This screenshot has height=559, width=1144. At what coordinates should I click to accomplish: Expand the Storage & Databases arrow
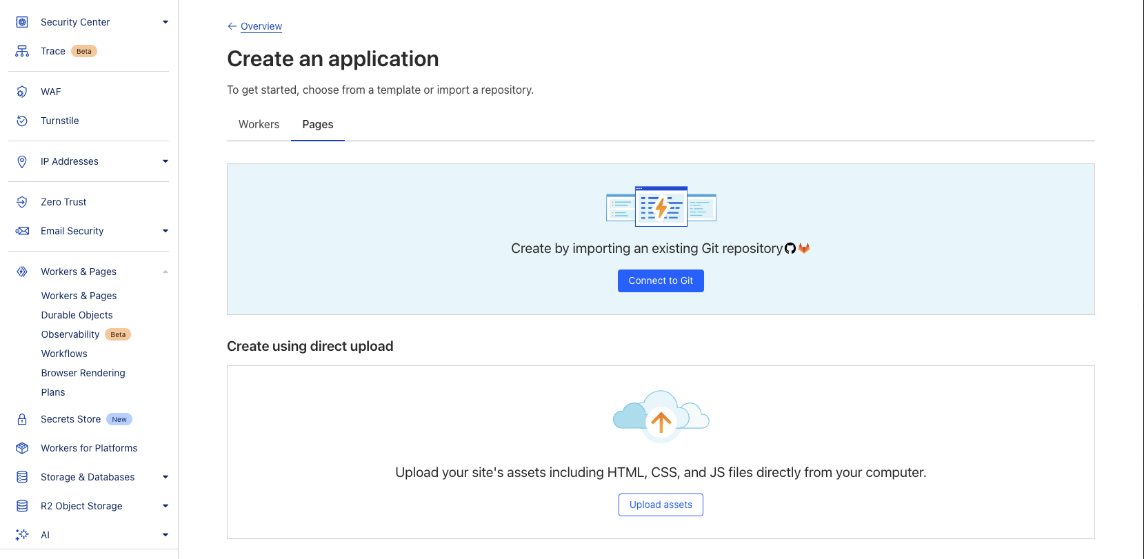(165, 477)
